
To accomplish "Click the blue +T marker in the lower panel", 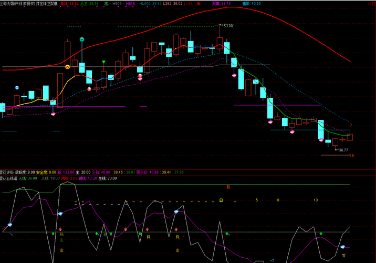I will (x=272, y=260).
